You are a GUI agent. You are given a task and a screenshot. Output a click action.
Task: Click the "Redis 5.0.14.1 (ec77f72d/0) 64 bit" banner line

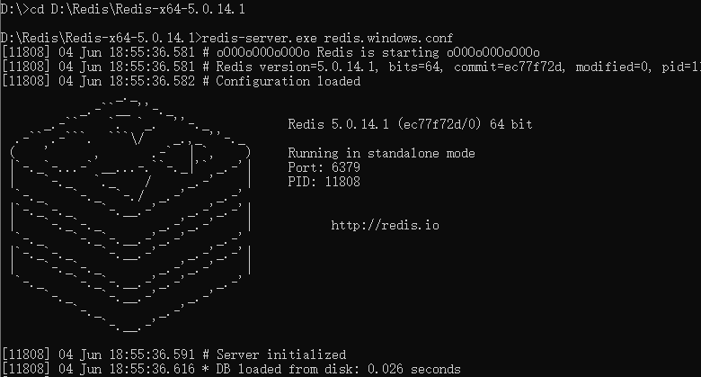(x=416, y=124)
